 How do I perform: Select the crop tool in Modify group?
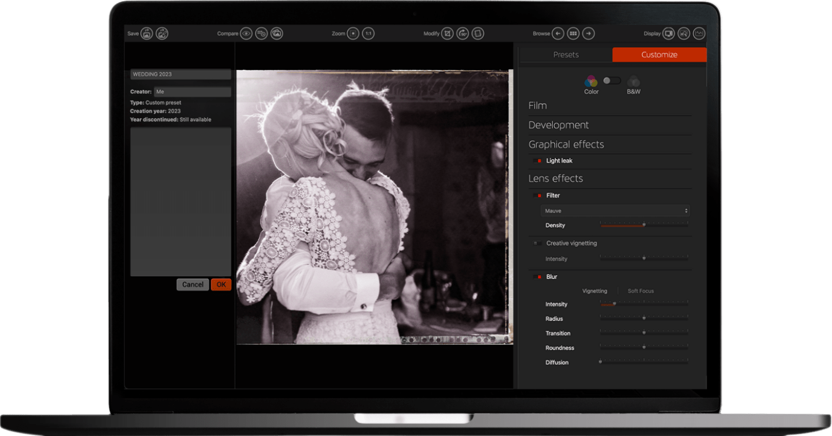pyautogui.click(x=447, y=33)
